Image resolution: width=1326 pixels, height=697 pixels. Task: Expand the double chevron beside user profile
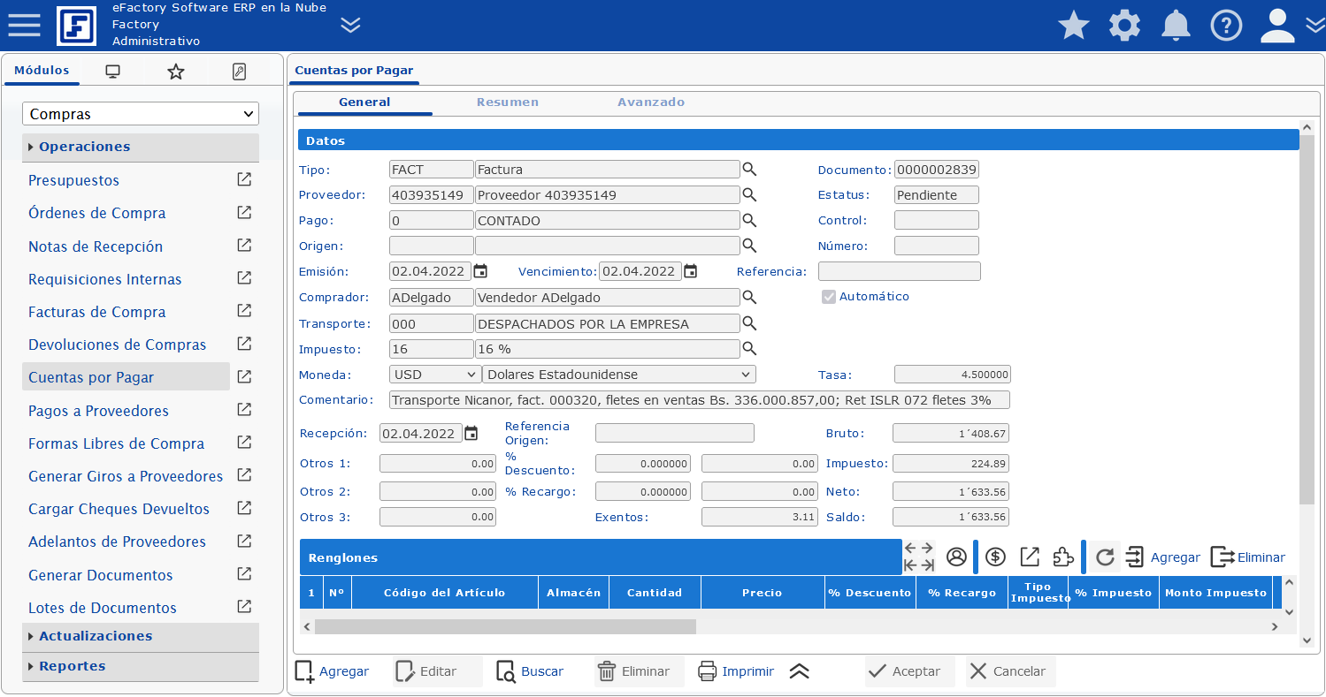(1315, 26)
